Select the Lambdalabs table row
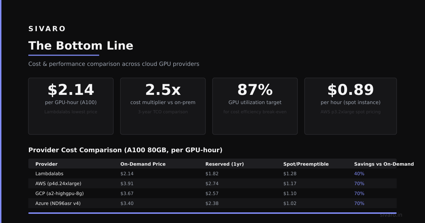This screenshot has height=223, width=425. point(212,173)
